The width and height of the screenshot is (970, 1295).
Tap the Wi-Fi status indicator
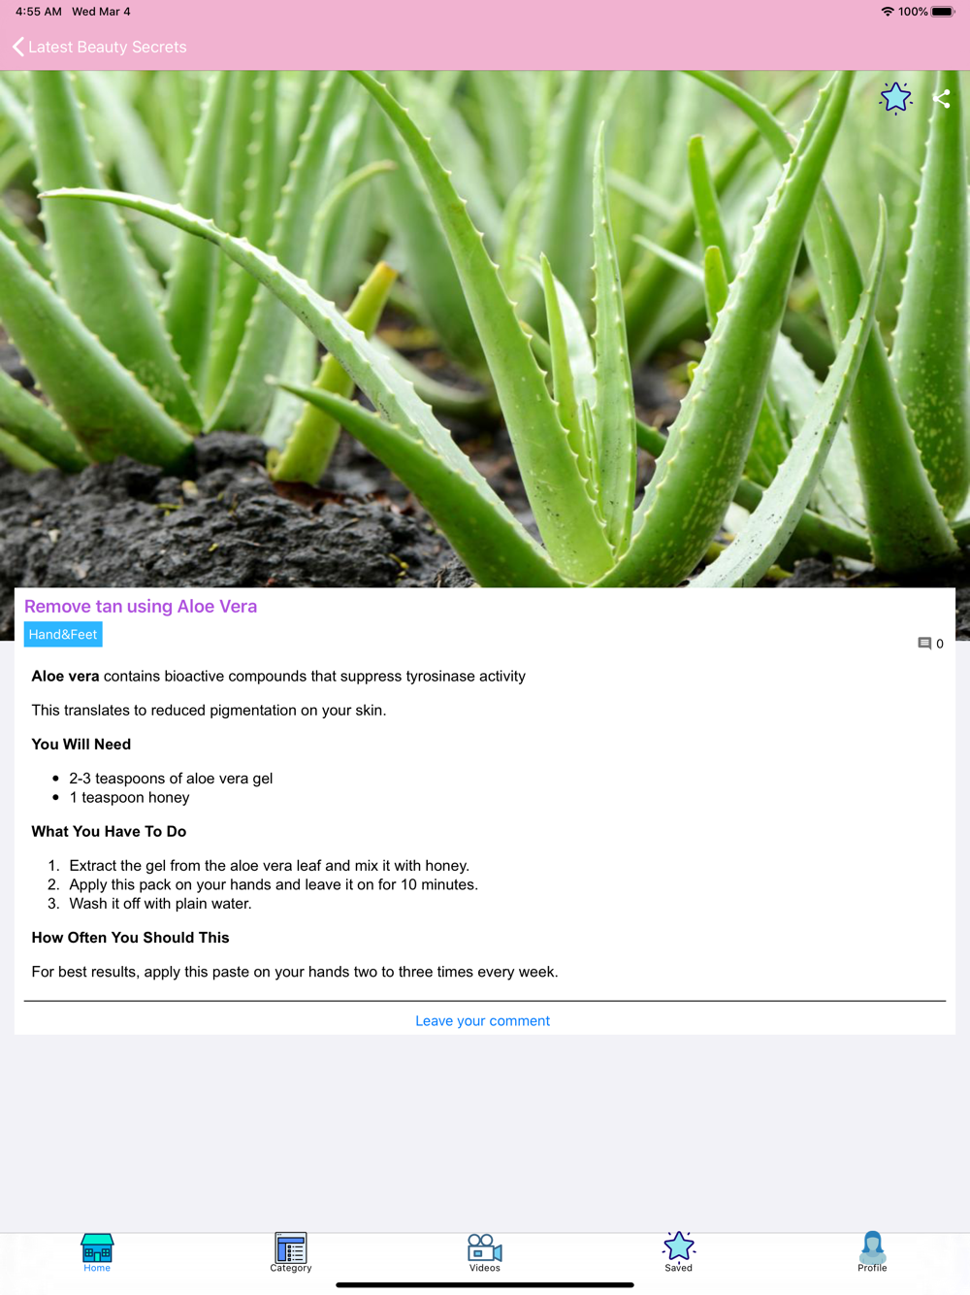[887, 12]
